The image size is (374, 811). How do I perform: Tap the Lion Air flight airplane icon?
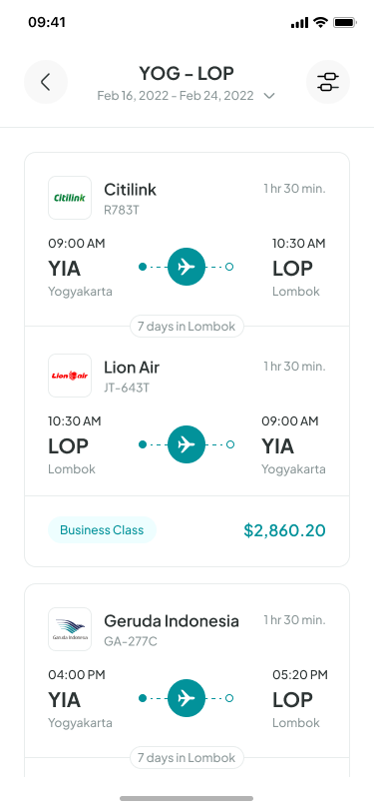pos(187,444)
